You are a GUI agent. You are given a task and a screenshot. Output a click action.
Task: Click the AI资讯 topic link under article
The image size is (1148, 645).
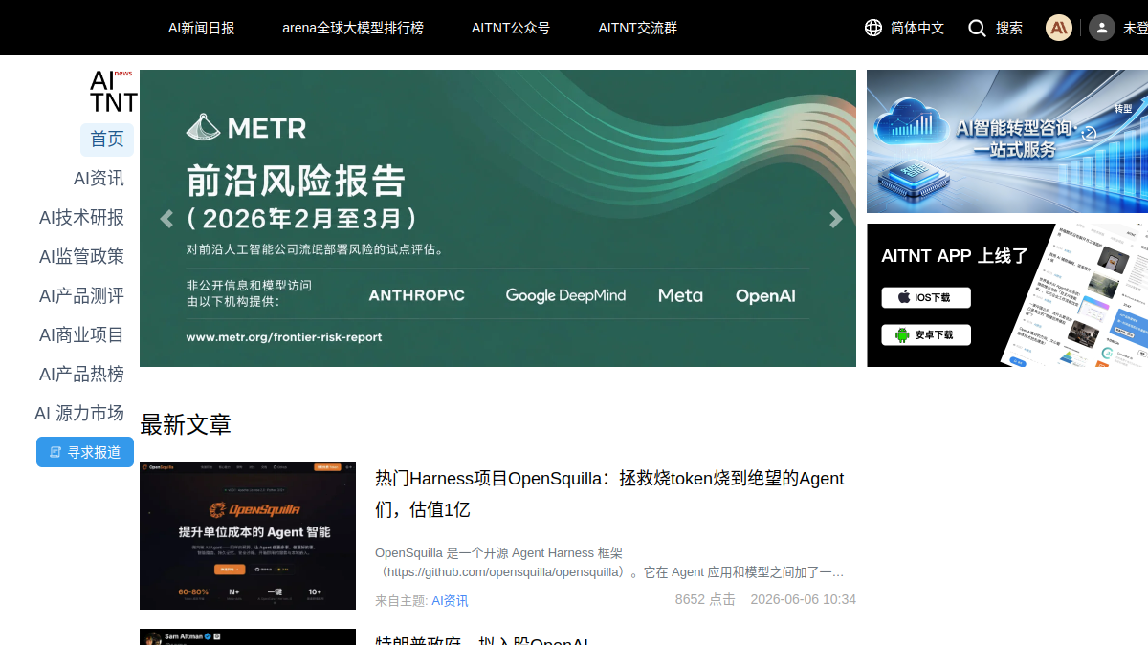(x=450, y=601)
